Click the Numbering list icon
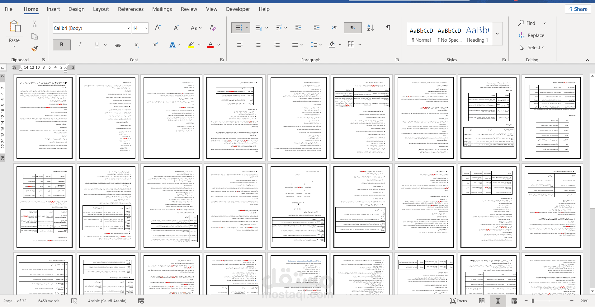This screenshot has width=595, height=307. (258, 28)
